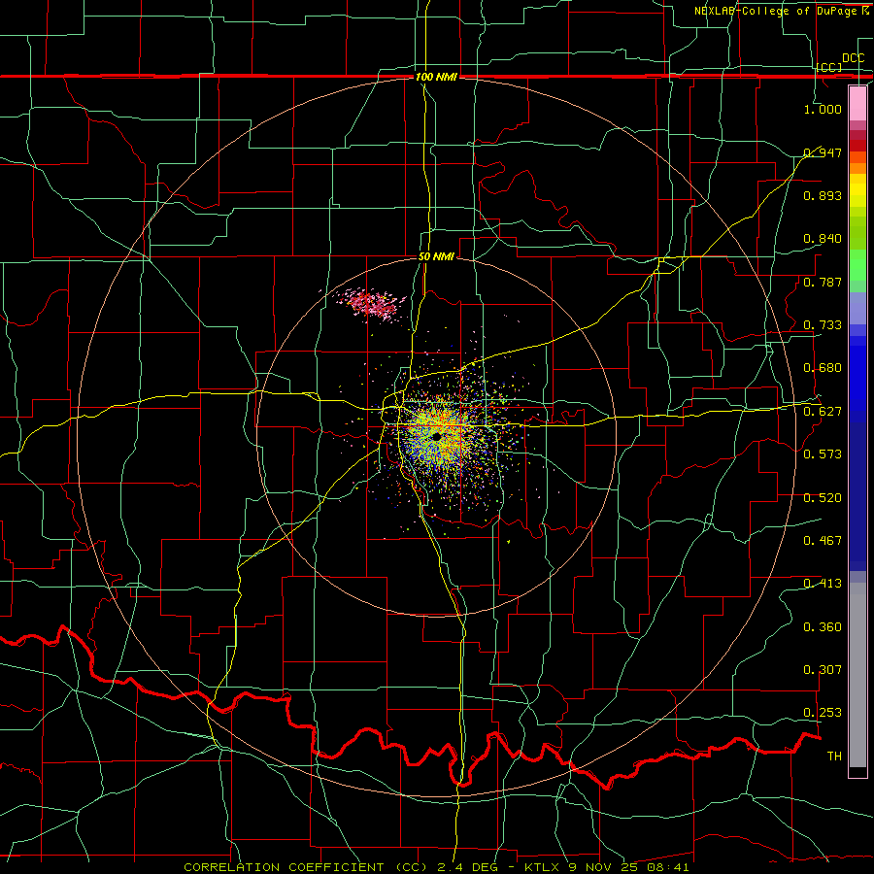
Task: Click the 0.467 scale value
Action: coord(823,541)
